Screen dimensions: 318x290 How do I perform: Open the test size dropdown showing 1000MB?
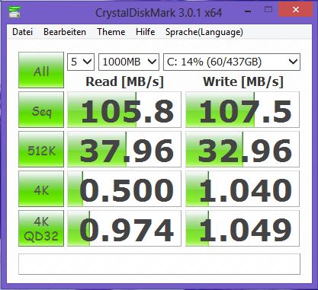[x=129, y=62]
